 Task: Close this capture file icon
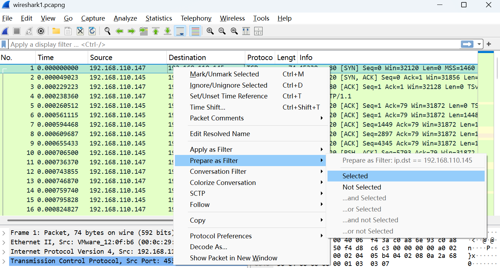(80, 31)
